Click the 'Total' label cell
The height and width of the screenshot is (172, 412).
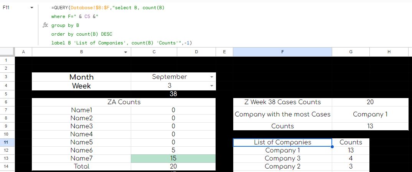coord(81,167)
